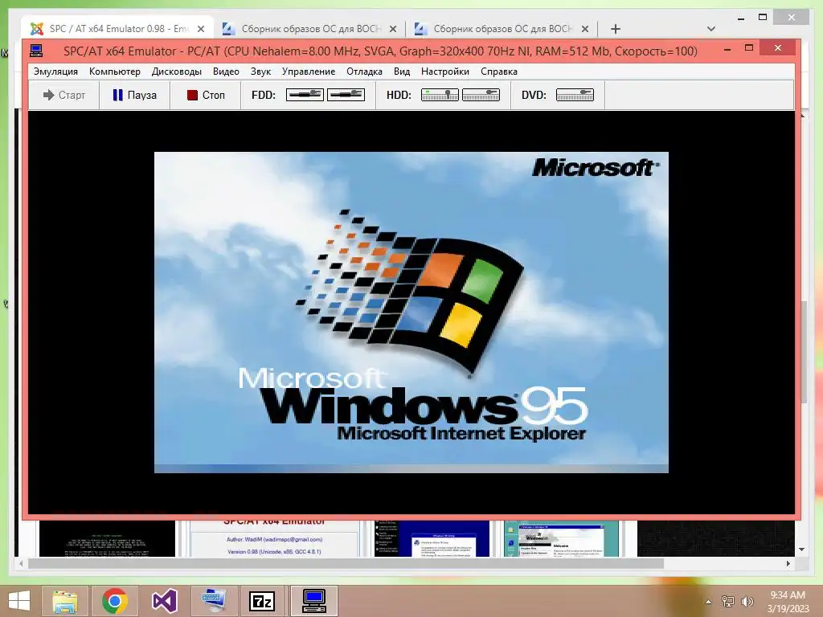The image size is (823, 617).
Task: Close the third Сборник образов ОС tab
Action: click(x=585, y=29)
